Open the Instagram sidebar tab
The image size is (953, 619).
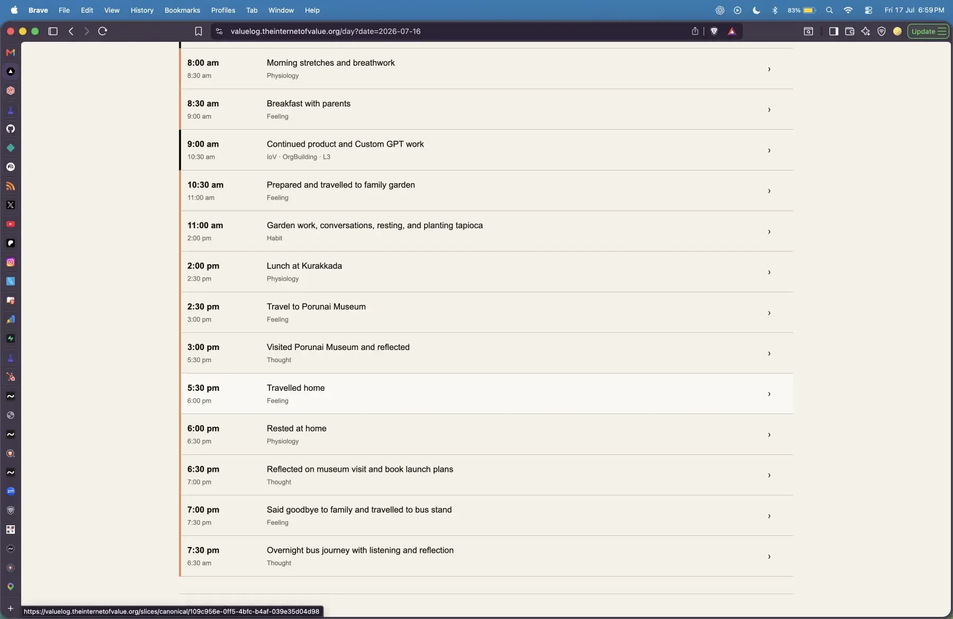coord(11,262)
